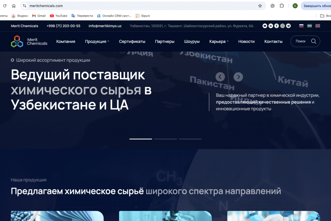Click the search magnifier icon
Viewport: 331px width, 221px height.
click(314, 41)
